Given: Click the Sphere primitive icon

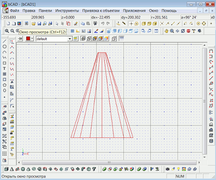Looking at the screenshot, I should pyautogui.click(x=23, y=169).
